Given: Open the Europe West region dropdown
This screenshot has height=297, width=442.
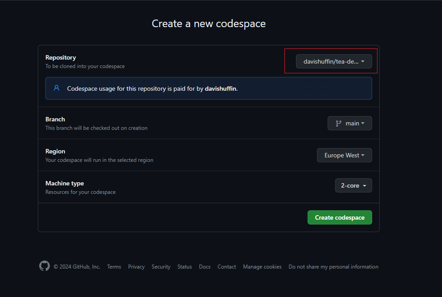Looking at the screenshot, I should [344, 156].
